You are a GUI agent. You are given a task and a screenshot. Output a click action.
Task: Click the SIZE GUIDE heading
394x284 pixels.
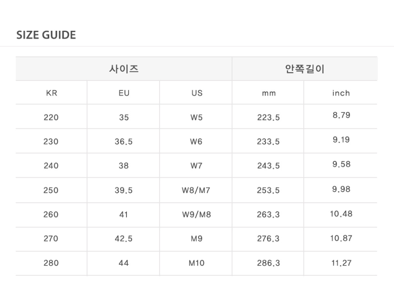pyautogui.click(x=46, y=35)
